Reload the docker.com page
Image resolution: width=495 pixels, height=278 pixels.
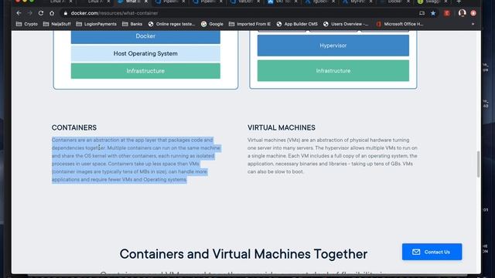[x=41, y=13]
